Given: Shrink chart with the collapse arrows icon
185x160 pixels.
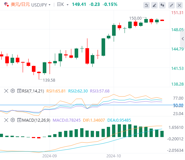Looking at the screenshot, I should (172, 5).
